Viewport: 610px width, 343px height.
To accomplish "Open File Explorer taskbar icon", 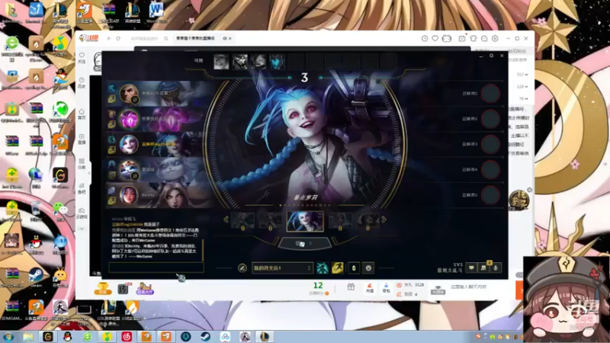I will pyautogui.click(x=28, y=337).
